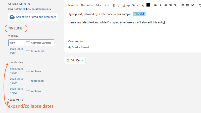Insert a numbered list
This screenshot has height=113, width=201.
183,5
